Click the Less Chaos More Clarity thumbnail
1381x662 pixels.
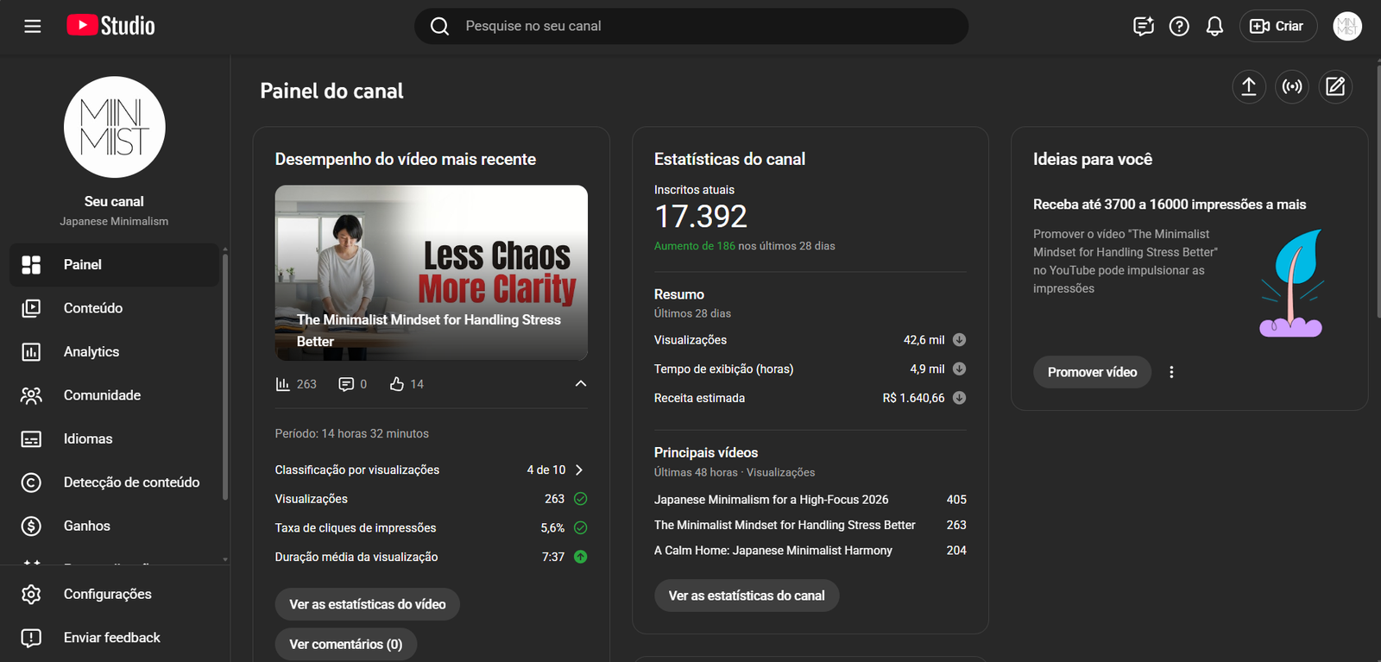coord(431,272)
